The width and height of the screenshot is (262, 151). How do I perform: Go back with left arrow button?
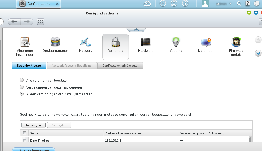14,21
